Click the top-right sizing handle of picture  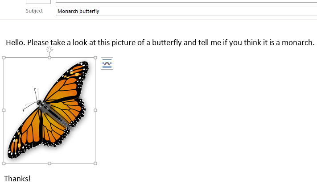tap(95, 58)
